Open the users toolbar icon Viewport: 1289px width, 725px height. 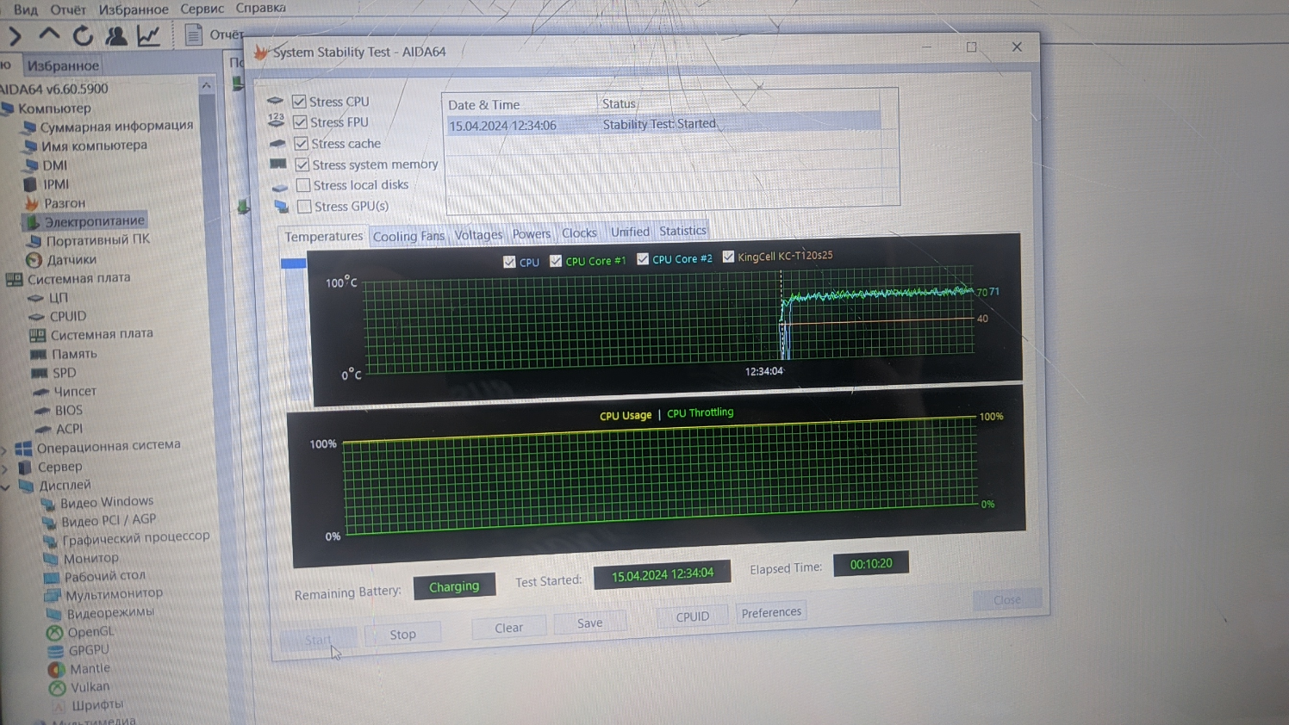click(115, 35)
